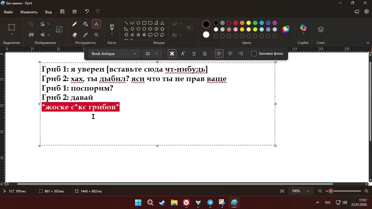Image resolution: width=372 pixels, height=209 pixels.
Task: Open the Вид menu
Action: (49, 12)
